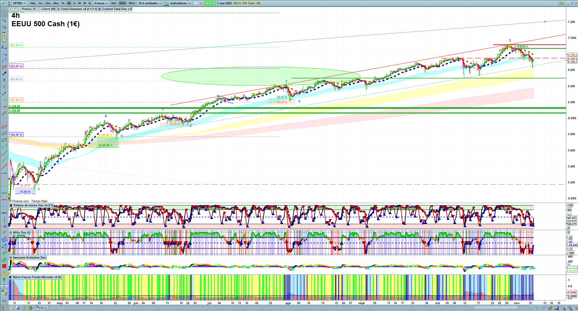The width and height of the screenshot is (578, 311).
Task: Click the undo arrow in bottom bar
Action: pos(537,308)
